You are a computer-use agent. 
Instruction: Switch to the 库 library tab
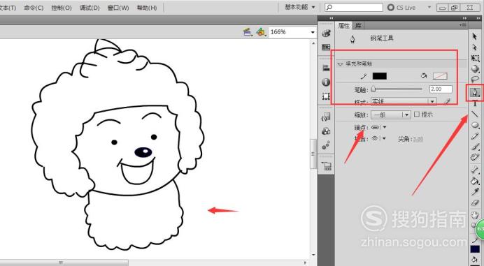(x=358, y=26)
